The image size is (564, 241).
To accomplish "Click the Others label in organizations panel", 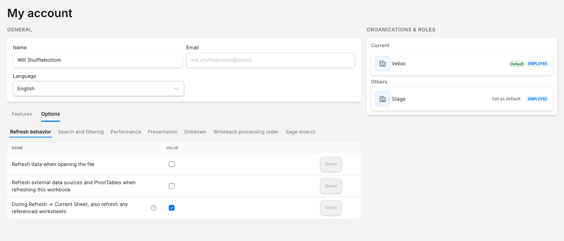I will point(379,82).
